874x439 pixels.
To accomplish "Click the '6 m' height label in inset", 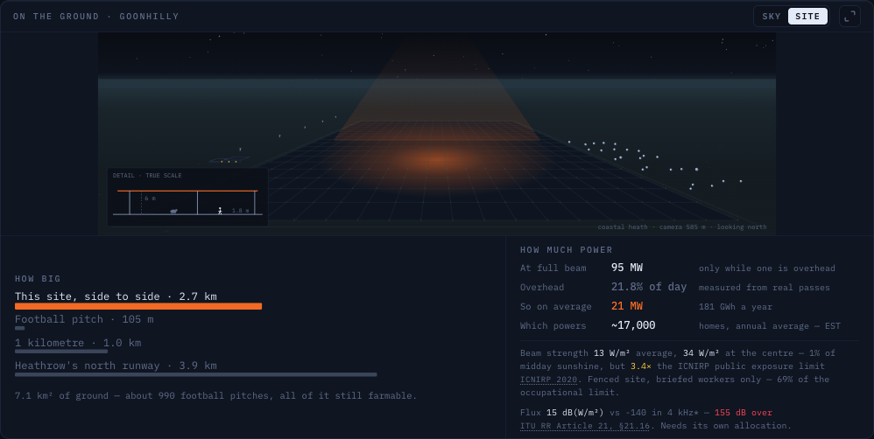I will 150,199.
